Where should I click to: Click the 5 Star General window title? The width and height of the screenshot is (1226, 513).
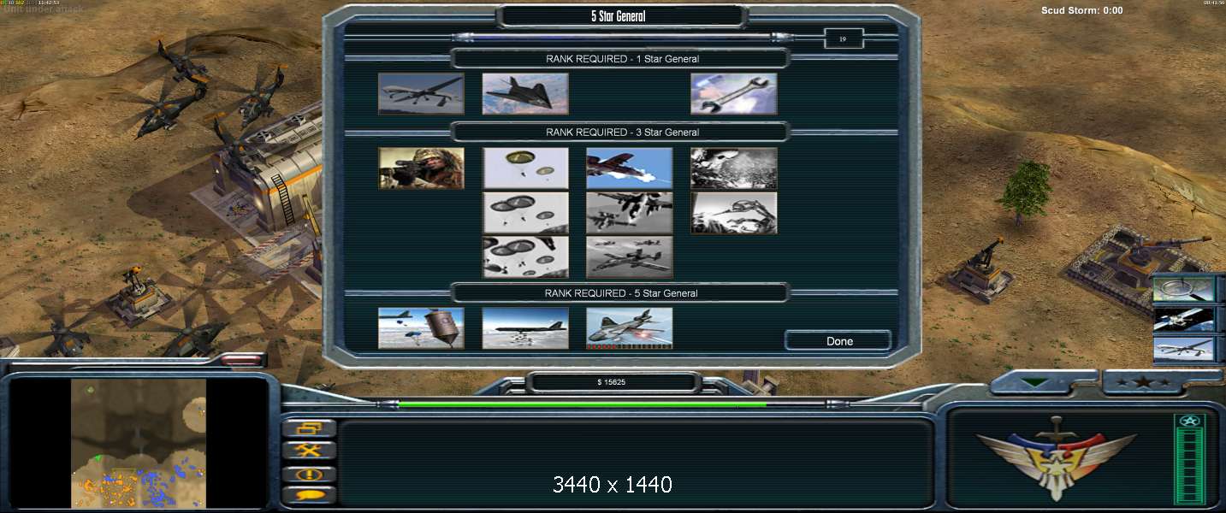pos(618,16)
